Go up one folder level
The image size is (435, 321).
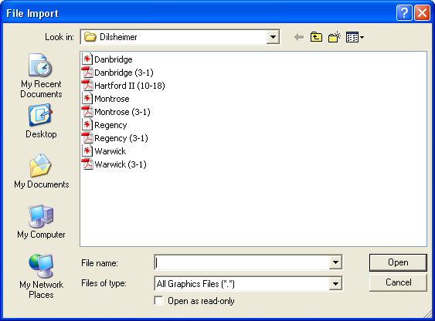pyautogui.click(x=316, y=37)
